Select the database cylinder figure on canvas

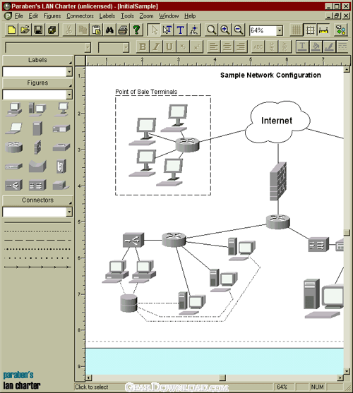click(128, 303)
